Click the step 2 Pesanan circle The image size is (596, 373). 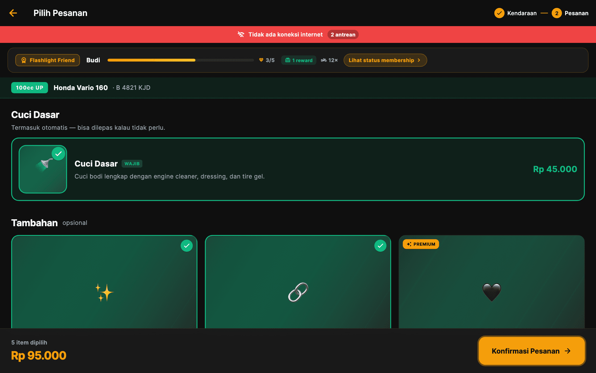tap(557, 13)
